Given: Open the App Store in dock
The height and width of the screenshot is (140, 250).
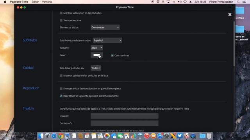Looking at the screenshot, I should coord(160,136).
